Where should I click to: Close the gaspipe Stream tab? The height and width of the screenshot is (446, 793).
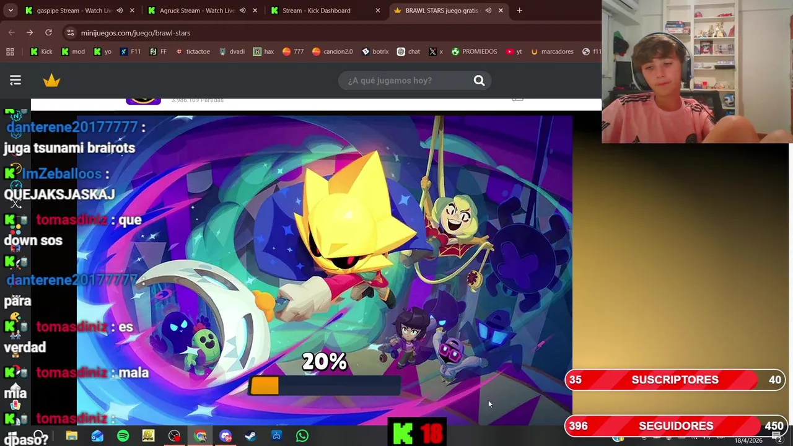132,11
